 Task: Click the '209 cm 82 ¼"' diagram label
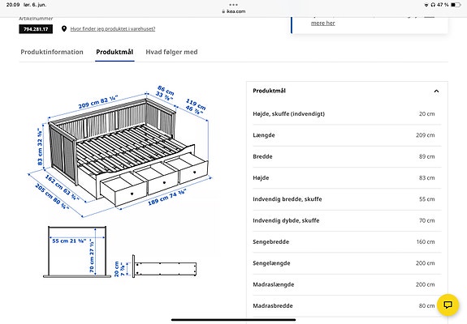point(98,102)
